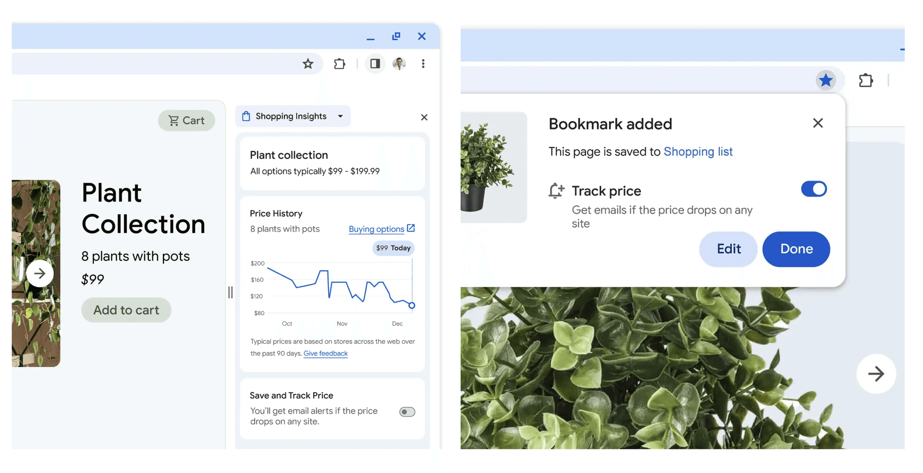Open the extensions puzzle icon in left window

(339, 64)
